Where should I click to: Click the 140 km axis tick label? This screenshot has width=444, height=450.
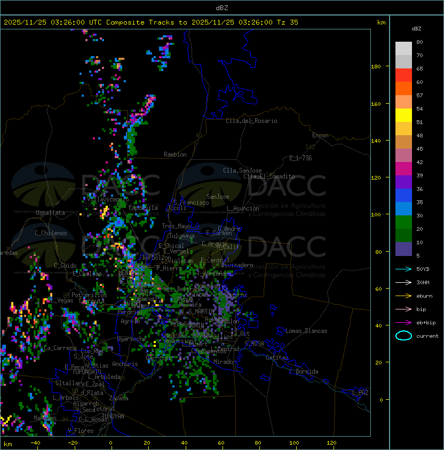tap(376, 141)
